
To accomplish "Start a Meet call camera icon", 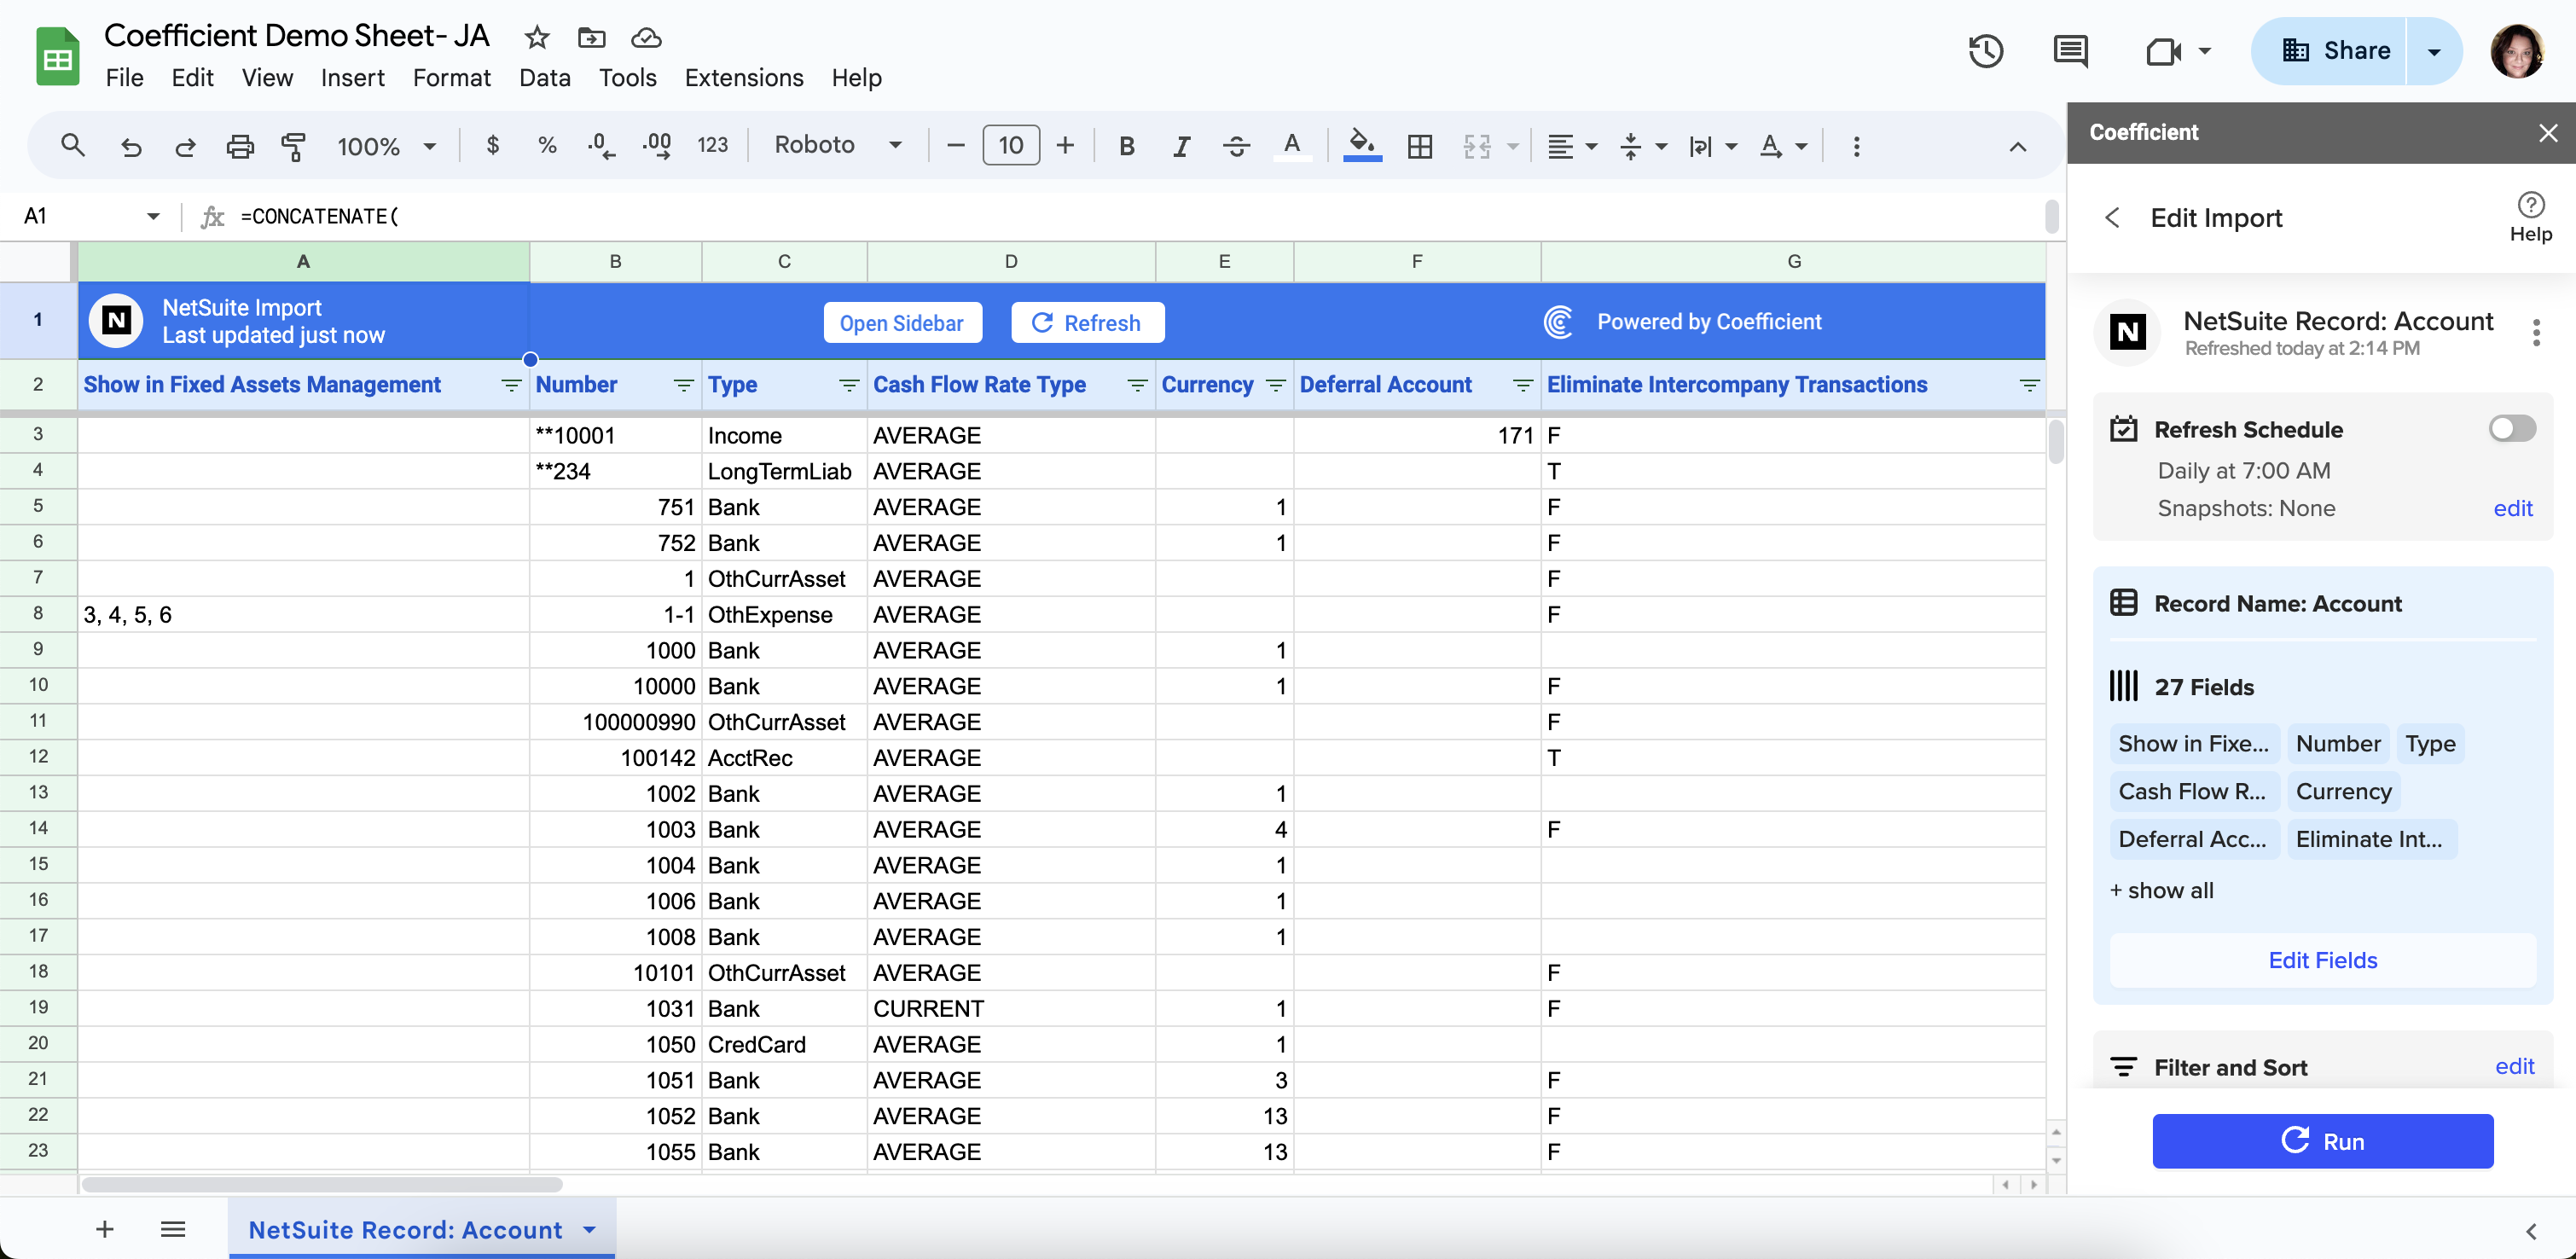I will (2163, 51).
